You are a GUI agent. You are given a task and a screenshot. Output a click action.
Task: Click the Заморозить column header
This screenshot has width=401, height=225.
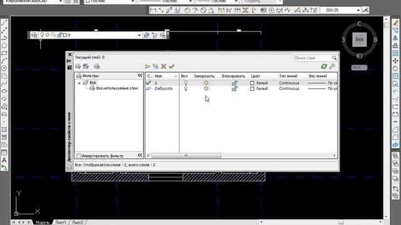click(204, 76)
